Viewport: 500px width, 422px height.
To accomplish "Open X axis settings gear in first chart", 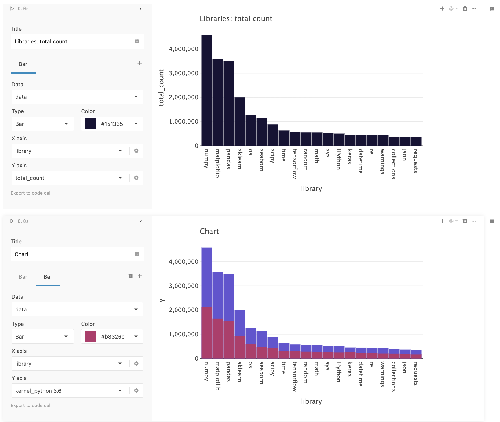I will point(136,151).
